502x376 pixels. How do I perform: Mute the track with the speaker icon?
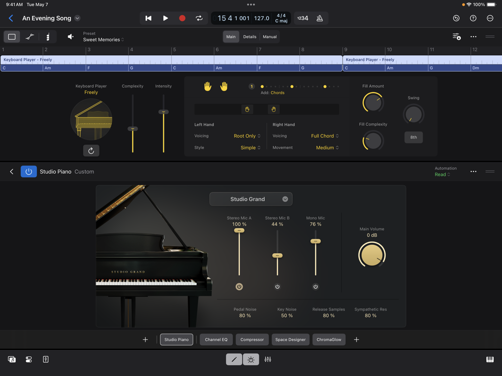[x=70, y=36]
